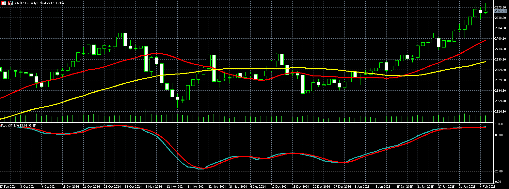The image size is (509, 189).
Task: Click the chart title "XAUUSD, Daily: Gold vs US Dollar"
Action: 40,3
